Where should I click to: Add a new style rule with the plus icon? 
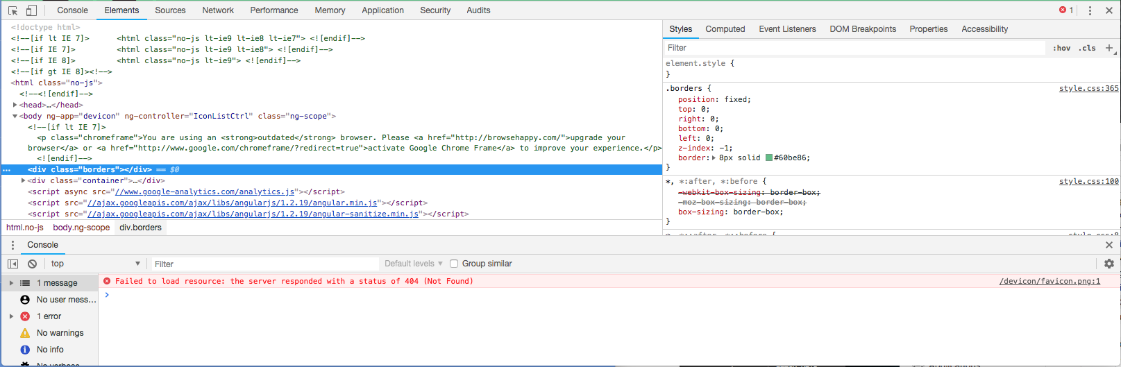(1109, 48)
